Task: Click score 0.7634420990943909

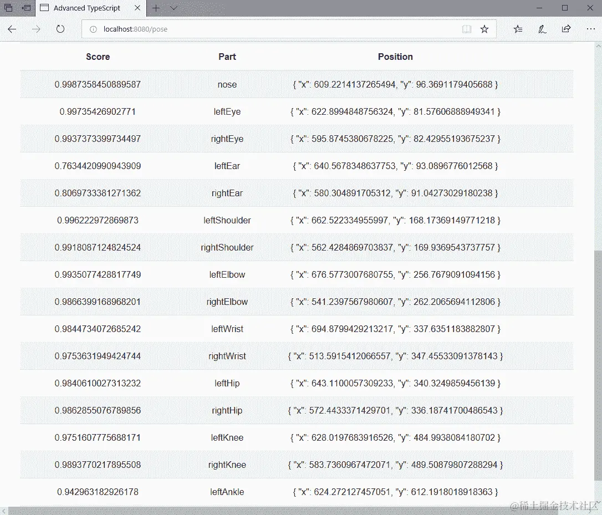Action: coord(98,166)
